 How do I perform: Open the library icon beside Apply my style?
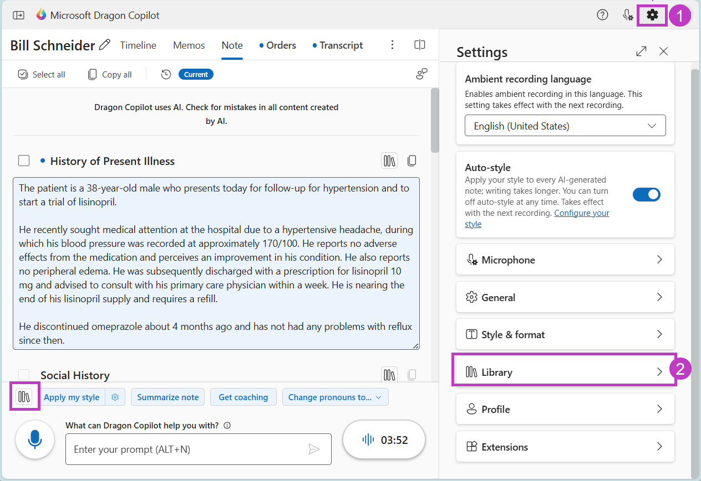24,396
